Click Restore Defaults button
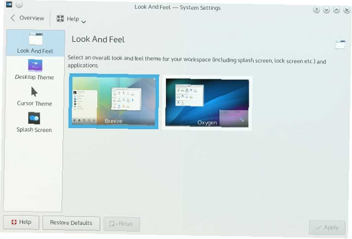Viewport: 352px width, 239px height. pyautogui.click(x=71, y=223)
